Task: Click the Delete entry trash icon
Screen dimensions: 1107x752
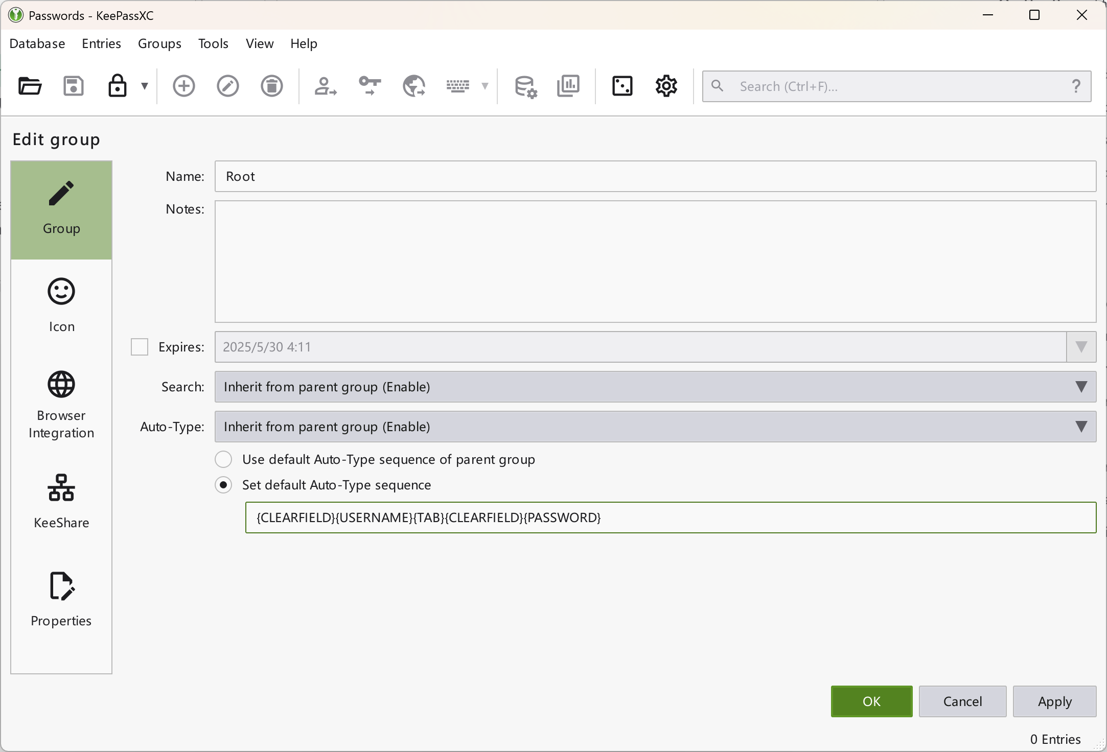Action: [272, 86]
